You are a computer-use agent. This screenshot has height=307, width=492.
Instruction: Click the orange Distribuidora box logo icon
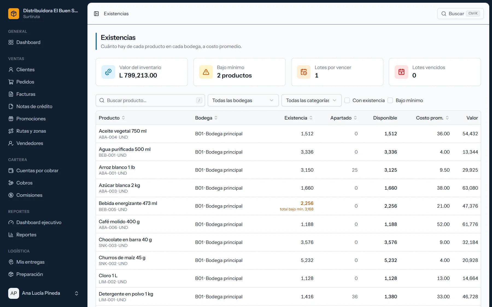tap(14, 14)
